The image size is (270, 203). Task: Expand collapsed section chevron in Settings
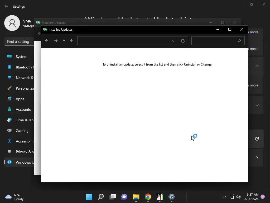(257, 105)
